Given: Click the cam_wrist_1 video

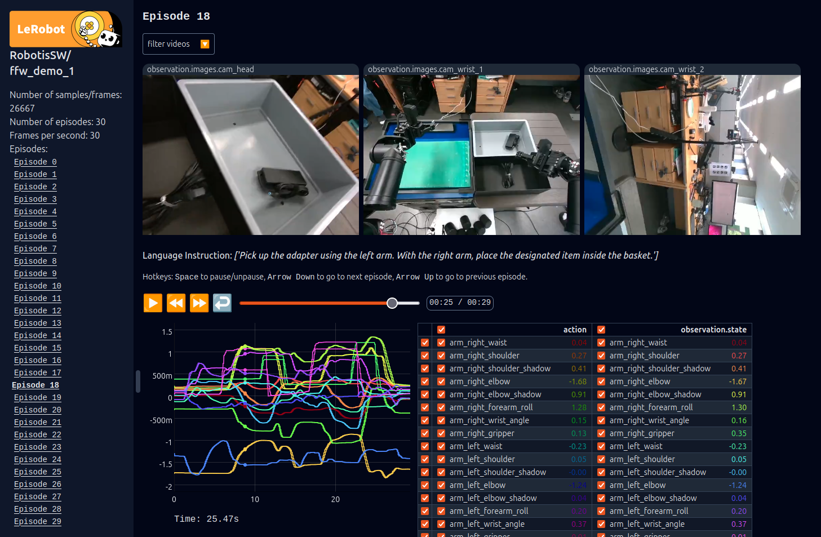Looking at the screenshot, I should (x=471, y=155).
